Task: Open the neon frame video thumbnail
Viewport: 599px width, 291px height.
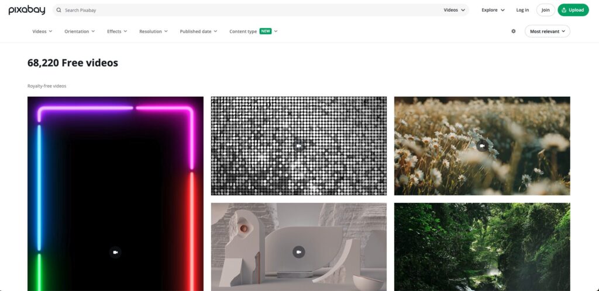Action: 115,194
